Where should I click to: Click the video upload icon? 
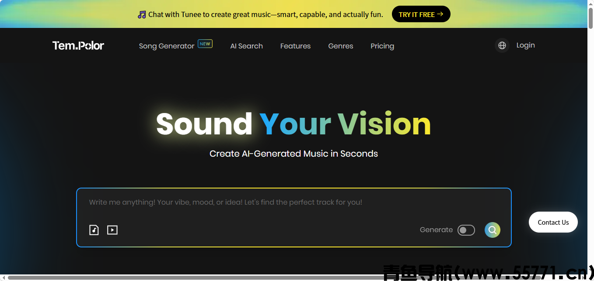pos(112,230)
